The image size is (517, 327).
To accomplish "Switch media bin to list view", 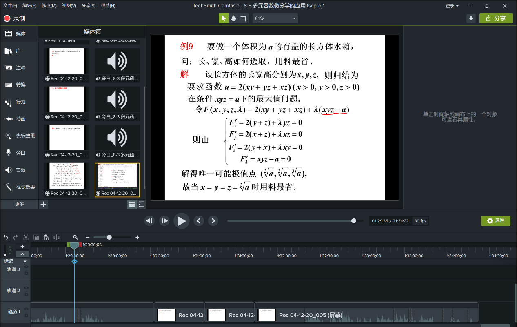I will click(x=141, y=204).
